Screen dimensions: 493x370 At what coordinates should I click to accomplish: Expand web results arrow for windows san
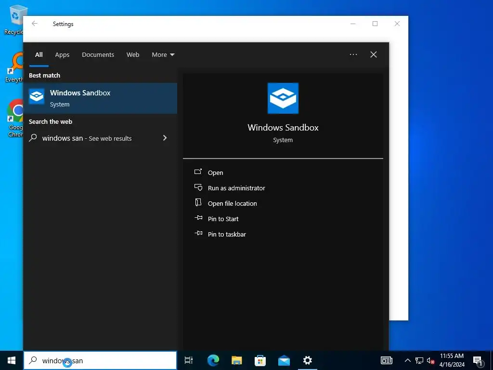coord(165,138)
